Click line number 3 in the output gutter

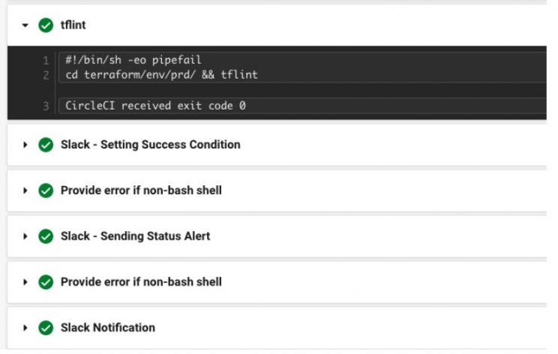coord(46,105)
